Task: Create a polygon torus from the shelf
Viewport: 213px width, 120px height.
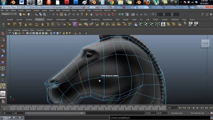Action: pos(37,24)
